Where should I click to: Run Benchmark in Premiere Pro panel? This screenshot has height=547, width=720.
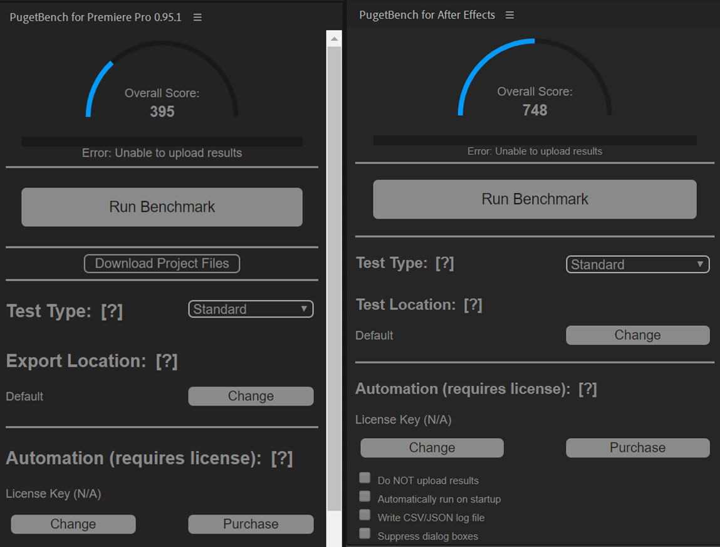coord(162,207)
